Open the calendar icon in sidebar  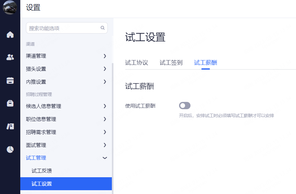click(10, 80)
